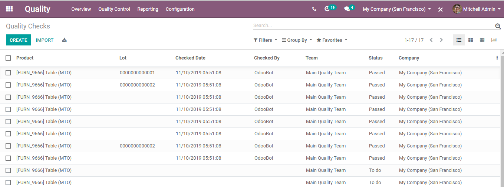Toggle the select-all checkbox in header
504x187 pixels.
pyautogui.click(x=8, y=58)
